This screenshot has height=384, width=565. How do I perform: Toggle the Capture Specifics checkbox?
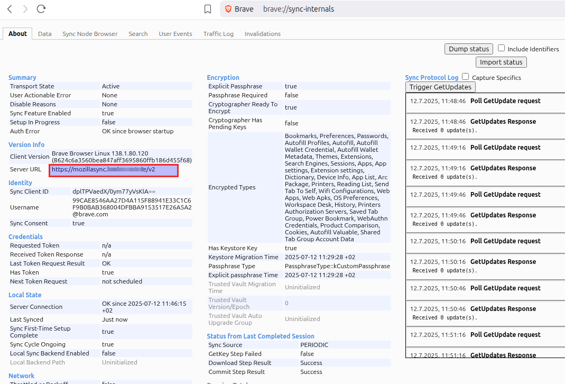(x=466, y=77)
